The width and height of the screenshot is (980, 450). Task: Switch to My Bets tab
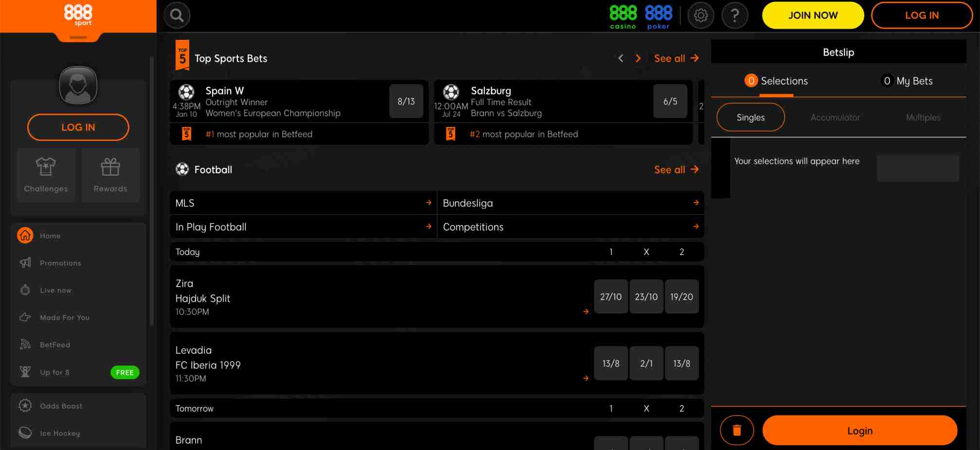pyautogui.click(x=907, y=81)
